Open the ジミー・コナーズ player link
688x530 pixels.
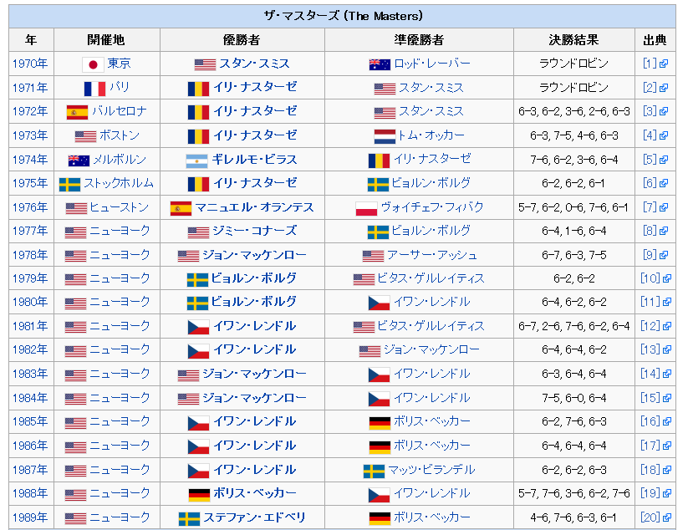254,232
